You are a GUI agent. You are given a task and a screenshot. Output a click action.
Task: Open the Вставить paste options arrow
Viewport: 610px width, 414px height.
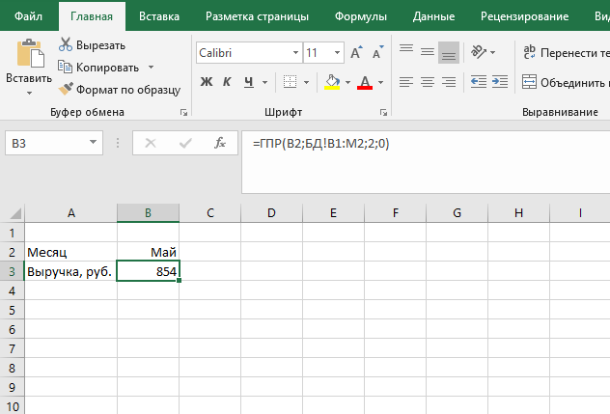click(x=29, y=93)
